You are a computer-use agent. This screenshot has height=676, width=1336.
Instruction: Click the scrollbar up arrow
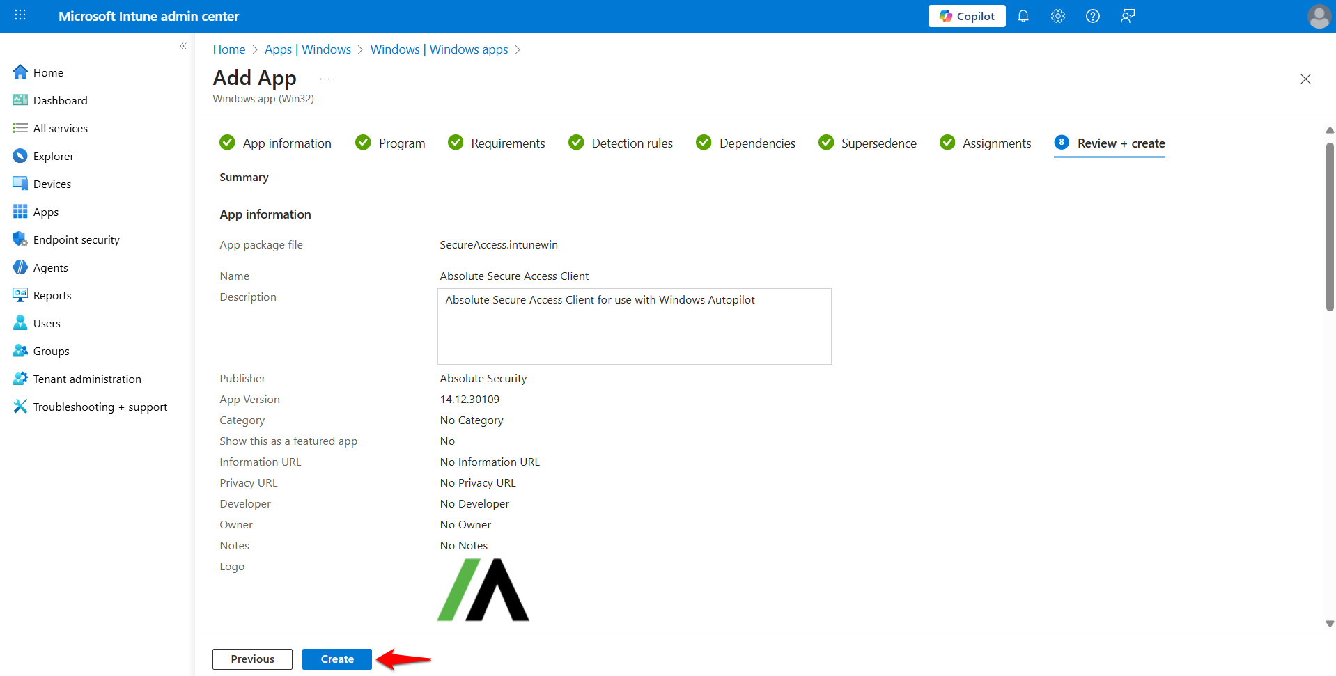pos(1330,130)
